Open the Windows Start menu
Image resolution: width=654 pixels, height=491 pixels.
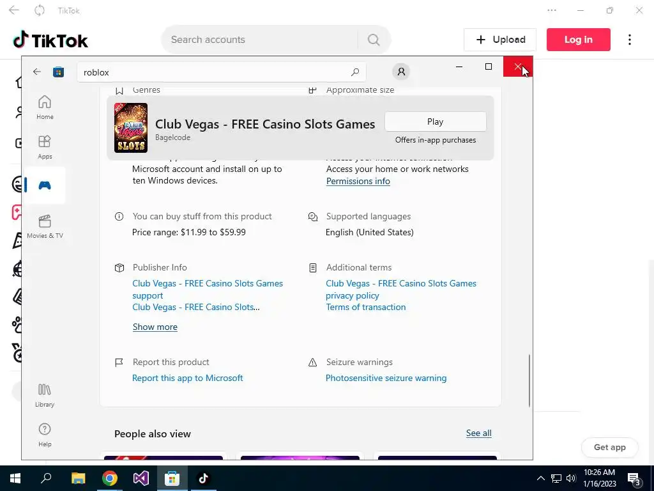point(15,478)
